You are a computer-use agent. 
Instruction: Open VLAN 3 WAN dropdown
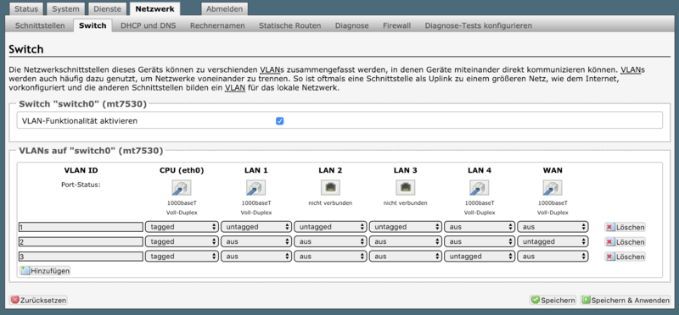[553, 257]
